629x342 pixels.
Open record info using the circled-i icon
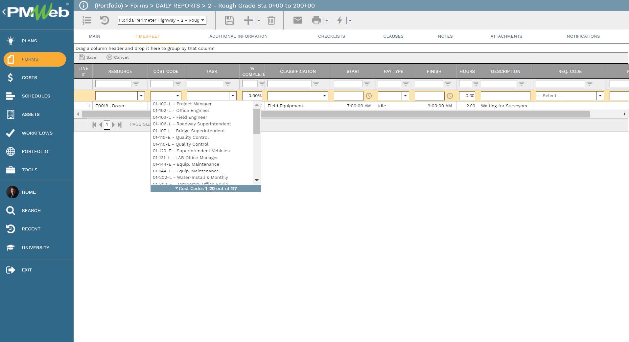click(83, 5)
